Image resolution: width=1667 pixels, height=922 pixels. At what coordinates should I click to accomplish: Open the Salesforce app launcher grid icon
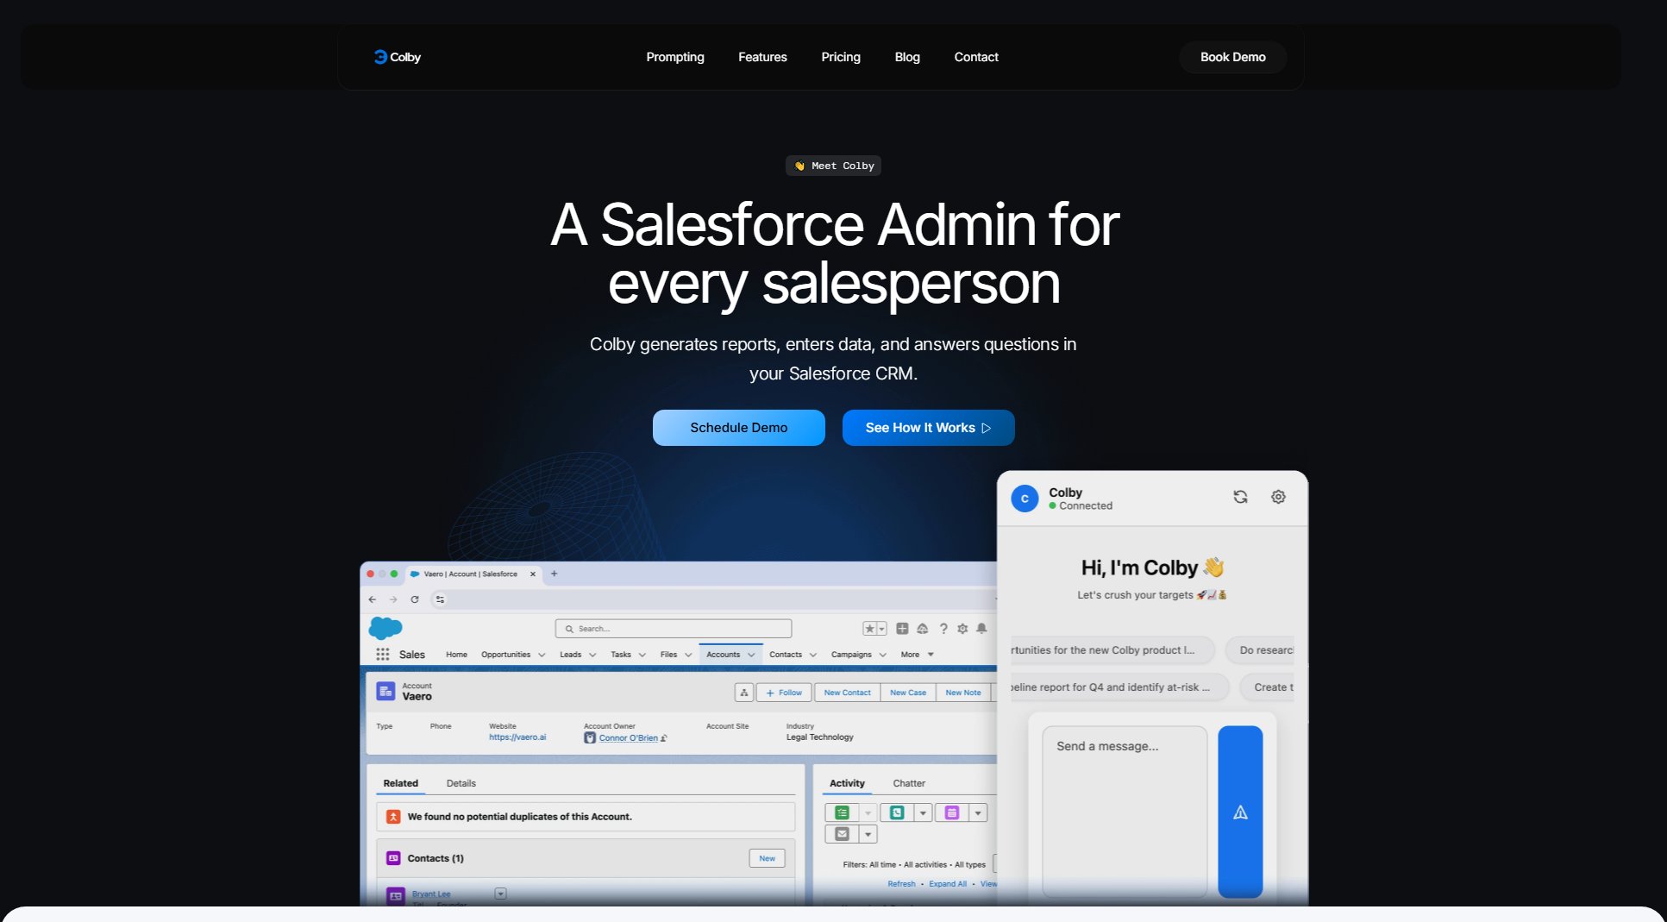point(382,655)
